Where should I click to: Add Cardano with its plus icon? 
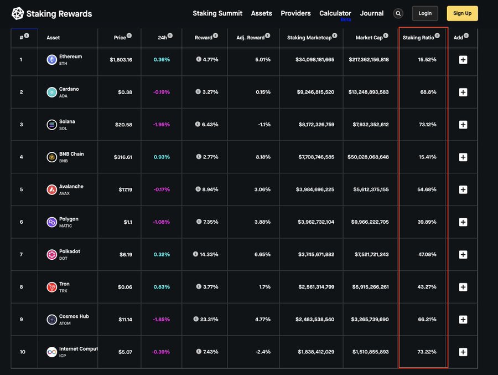pyautogui.click(x=463, y=92)
